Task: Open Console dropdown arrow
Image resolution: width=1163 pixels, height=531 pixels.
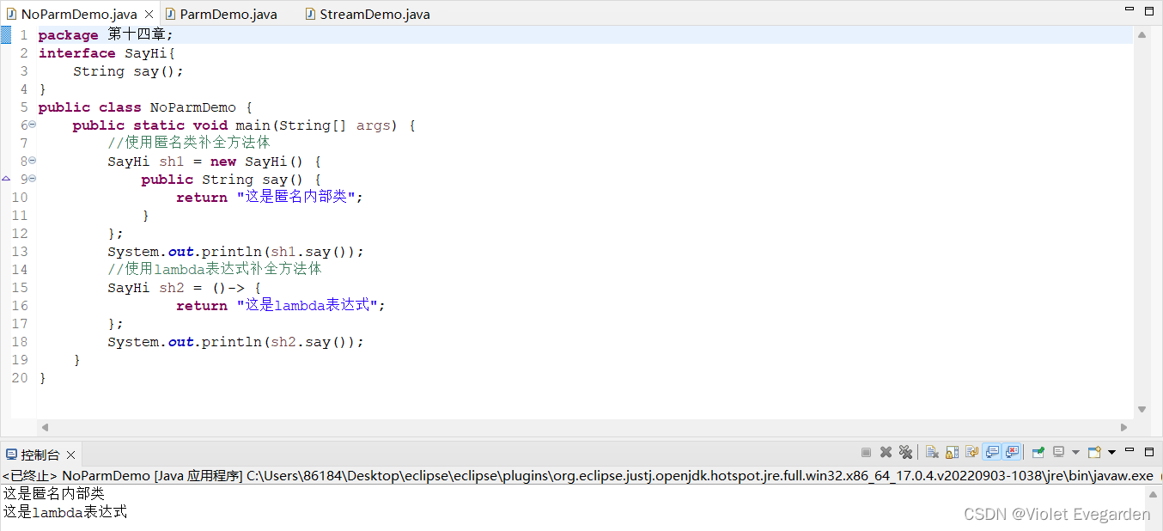Action: pos(1111,452)
